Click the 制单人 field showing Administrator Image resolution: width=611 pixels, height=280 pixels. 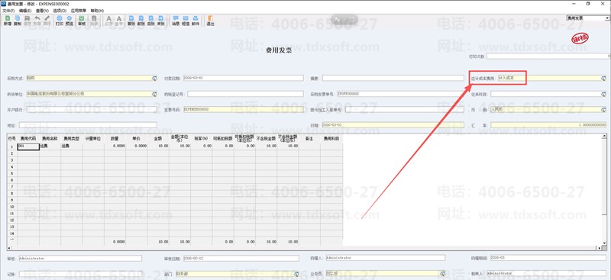coord(546,274)
